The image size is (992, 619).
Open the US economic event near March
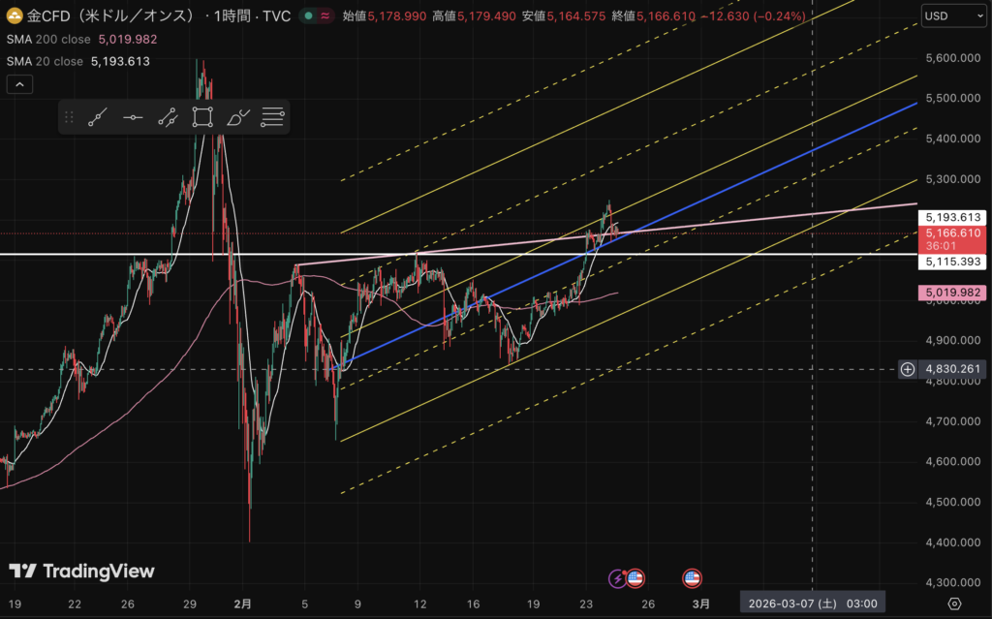coord(692,578)
